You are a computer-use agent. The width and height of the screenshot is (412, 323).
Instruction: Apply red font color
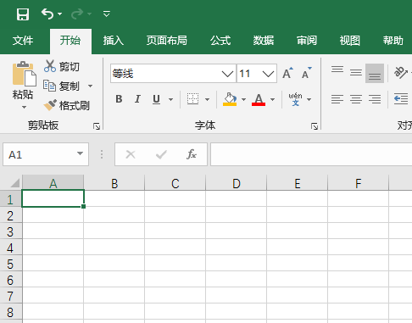(259, 99)
